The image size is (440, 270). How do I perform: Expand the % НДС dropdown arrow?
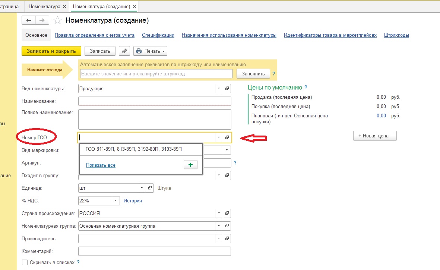[115, 201]
